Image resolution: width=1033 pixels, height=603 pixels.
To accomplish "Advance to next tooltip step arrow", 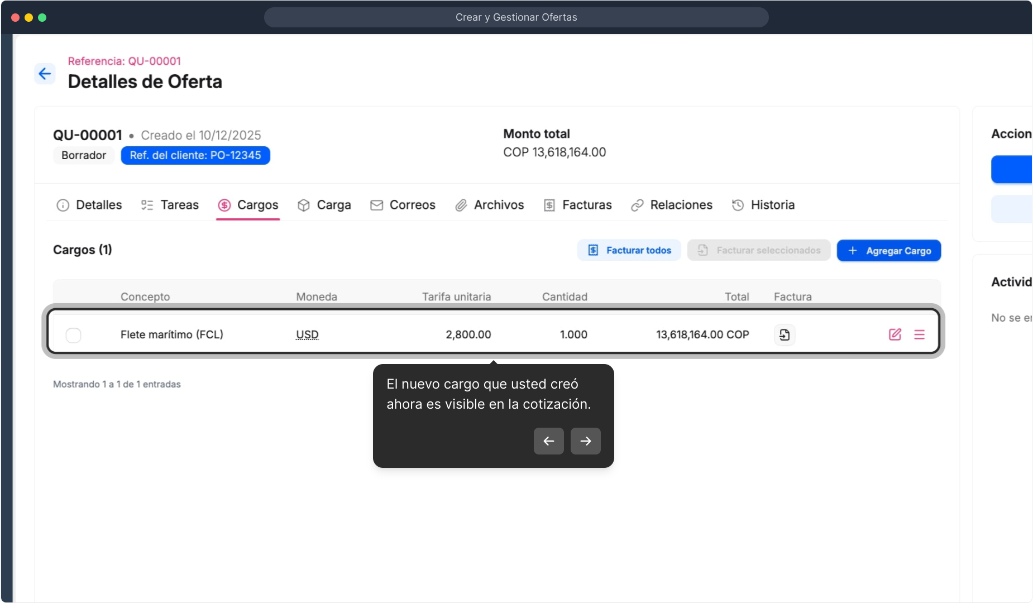I will coord(585,441).
